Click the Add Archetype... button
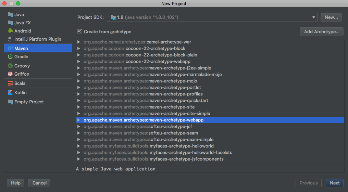Screen dimensions: 348x192 322,32
